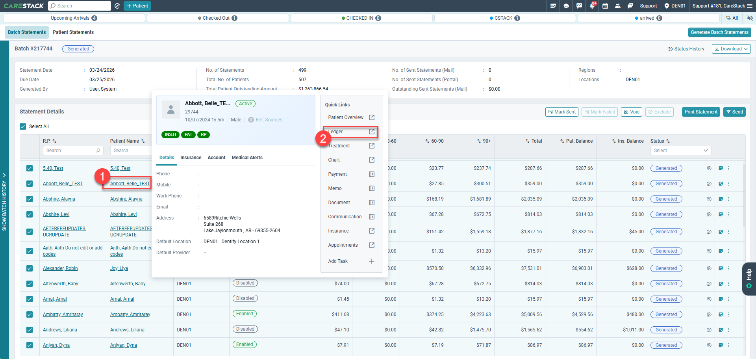
Task: Click Generate Batch Statements button
Action: [719, 32]
